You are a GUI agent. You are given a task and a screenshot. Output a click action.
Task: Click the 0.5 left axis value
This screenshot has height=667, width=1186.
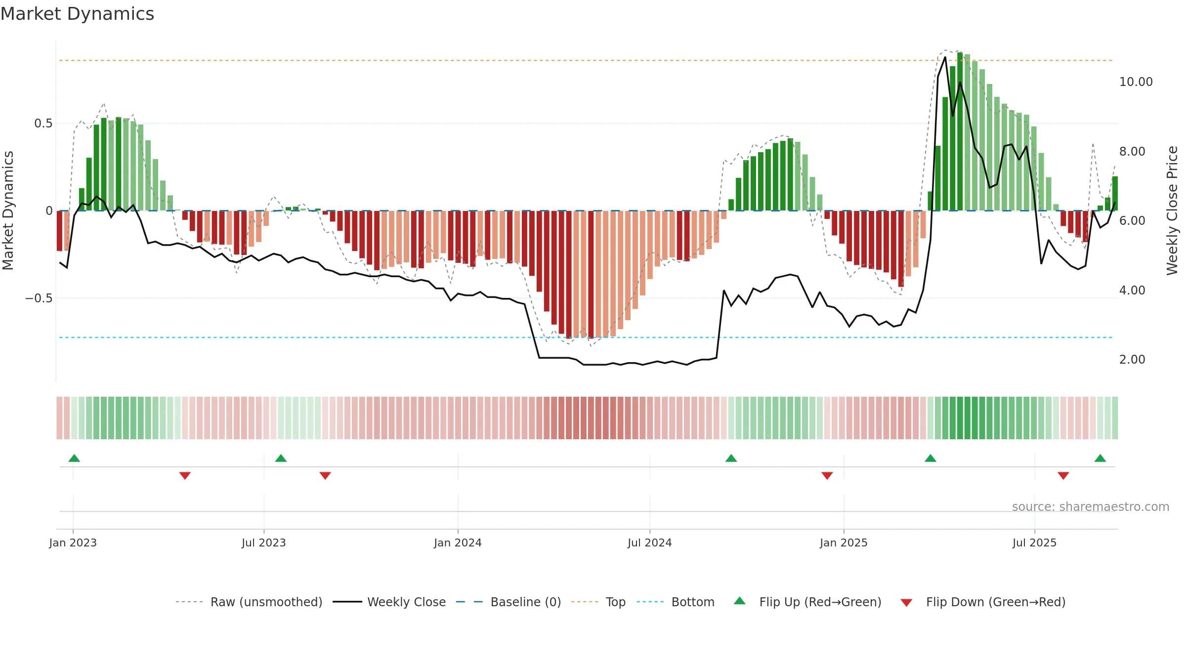pos(43,124)
